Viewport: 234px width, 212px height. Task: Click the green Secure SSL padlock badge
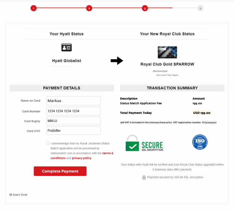tap(144, 143)
